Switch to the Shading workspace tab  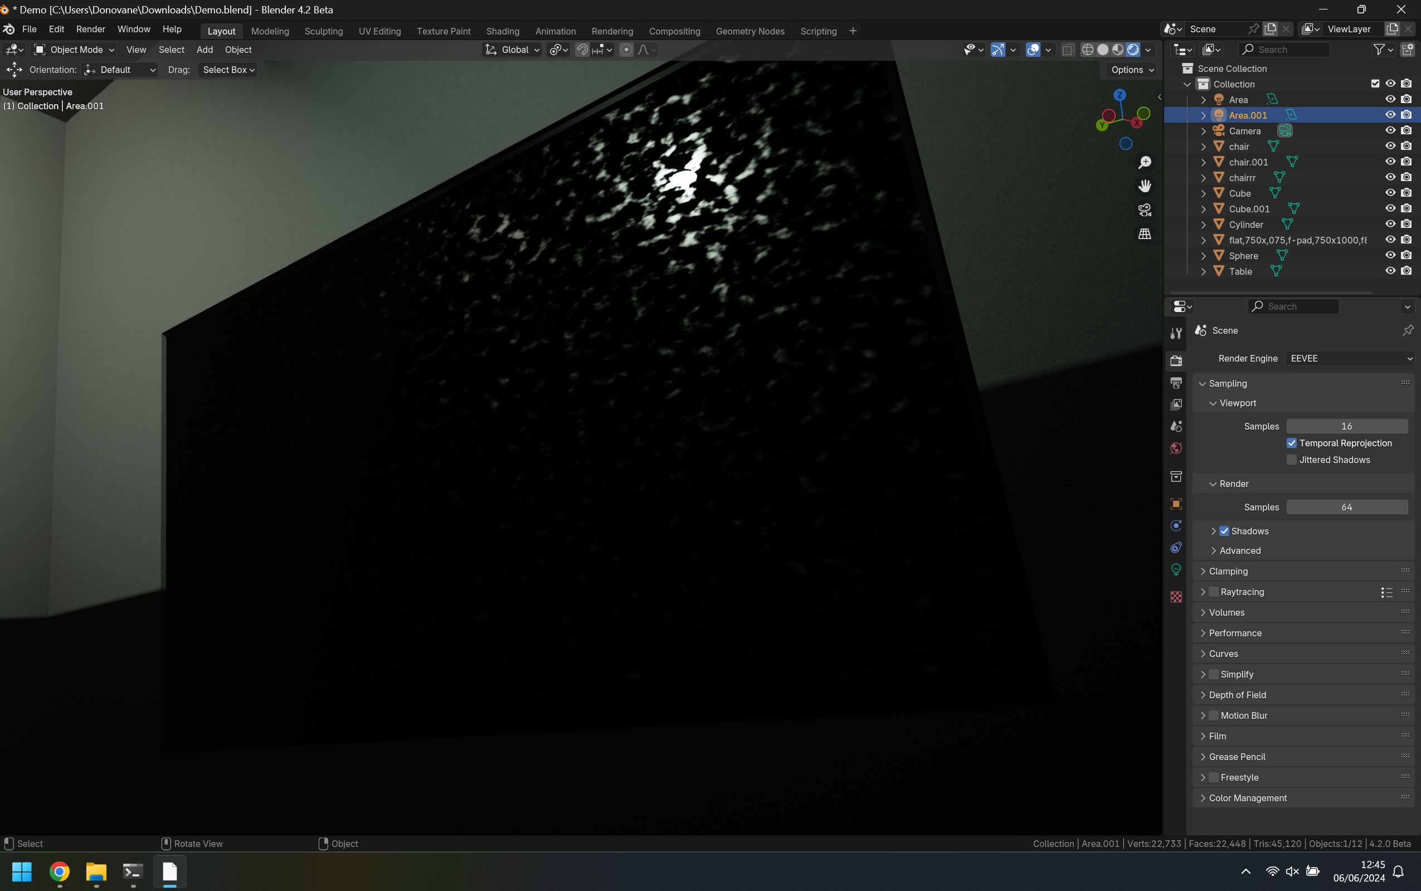[x=503, y=31]
